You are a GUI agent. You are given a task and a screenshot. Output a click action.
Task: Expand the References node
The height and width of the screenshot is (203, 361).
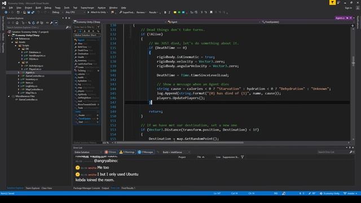[x=12, y=39]
